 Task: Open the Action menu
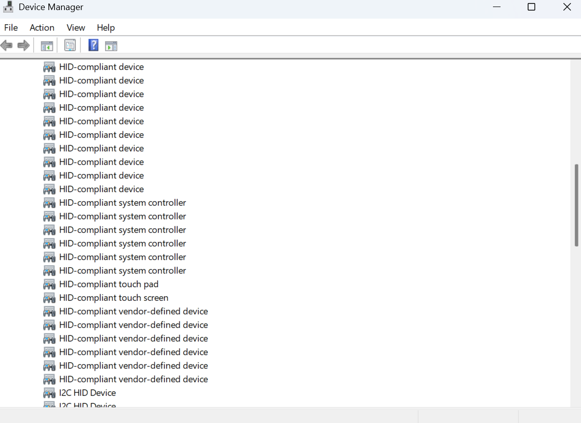coord(42,28)
